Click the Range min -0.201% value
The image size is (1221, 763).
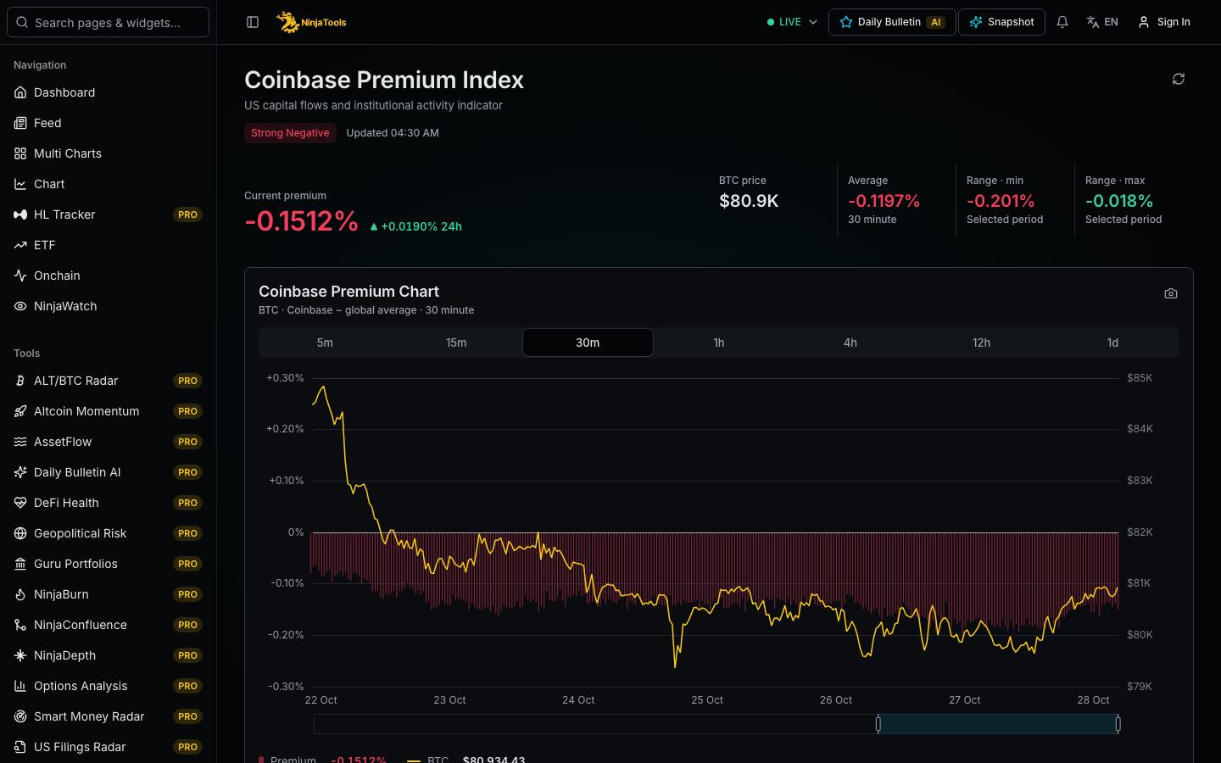pyautogui.click(x=1001, y=201)
